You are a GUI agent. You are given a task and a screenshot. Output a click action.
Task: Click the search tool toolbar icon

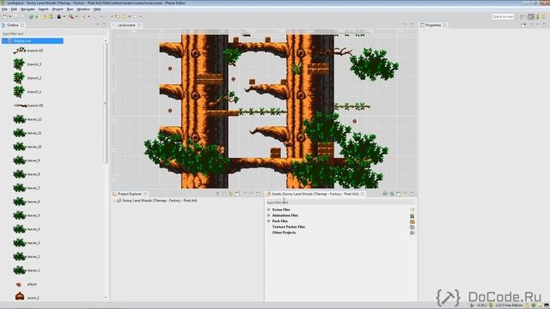(71, 16)
